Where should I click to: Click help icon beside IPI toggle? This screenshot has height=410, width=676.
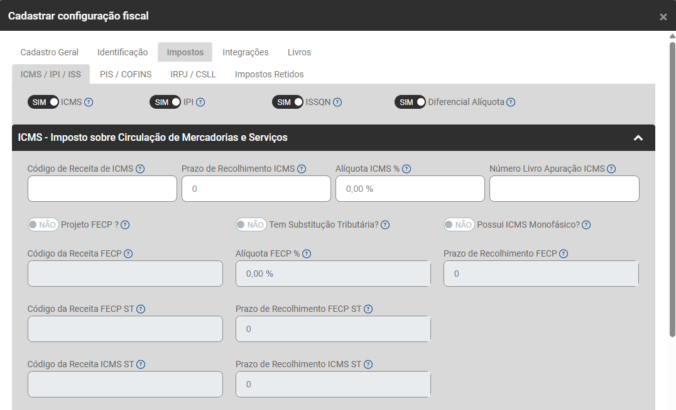200,102
